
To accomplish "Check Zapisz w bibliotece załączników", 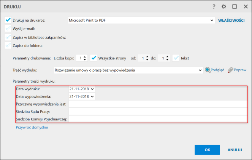I will [8, 37].
